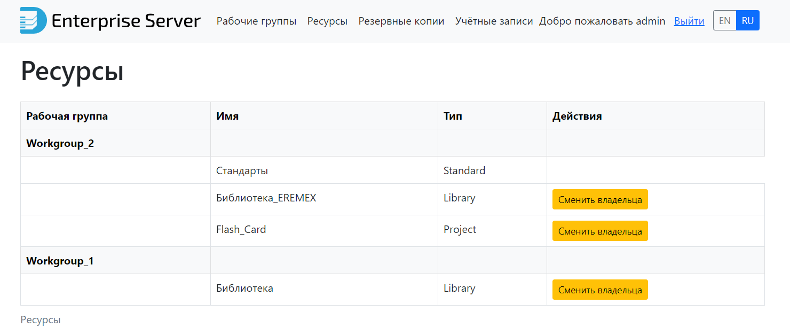
Task: Open the Резервные копии page
Action: click(x=401, y=21)
